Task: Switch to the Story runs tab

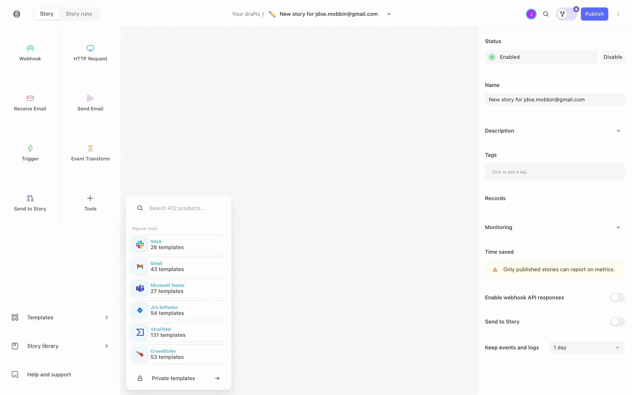Action: point(79,14)
